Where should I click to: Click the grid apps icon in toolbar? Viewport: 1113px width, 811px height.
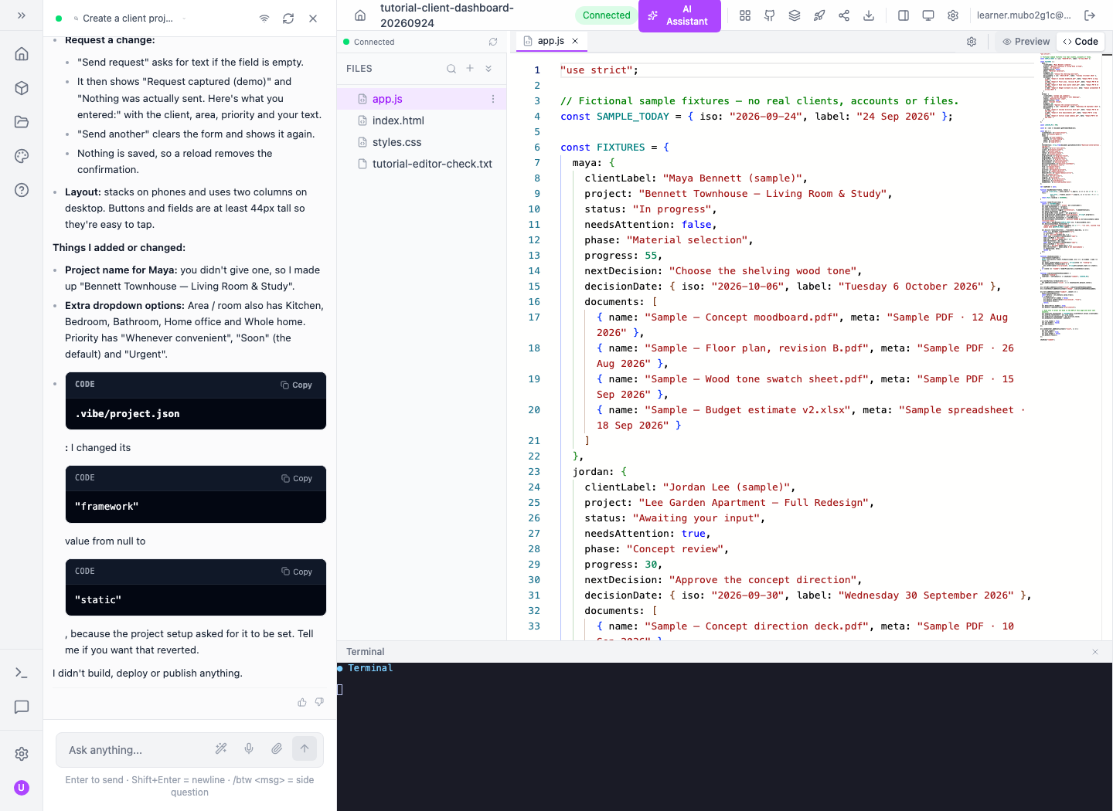[745, 15]
